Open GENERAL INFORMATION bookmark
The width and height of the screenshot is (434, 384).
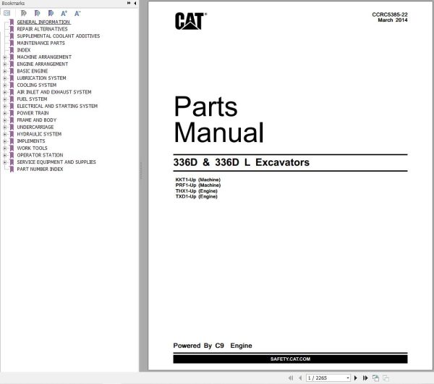pos(43,22)
